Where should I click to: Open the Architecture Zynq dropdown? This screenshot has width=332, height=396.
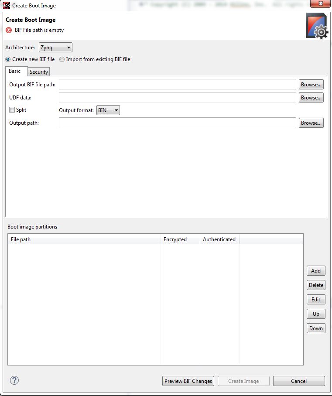[55, 48]
